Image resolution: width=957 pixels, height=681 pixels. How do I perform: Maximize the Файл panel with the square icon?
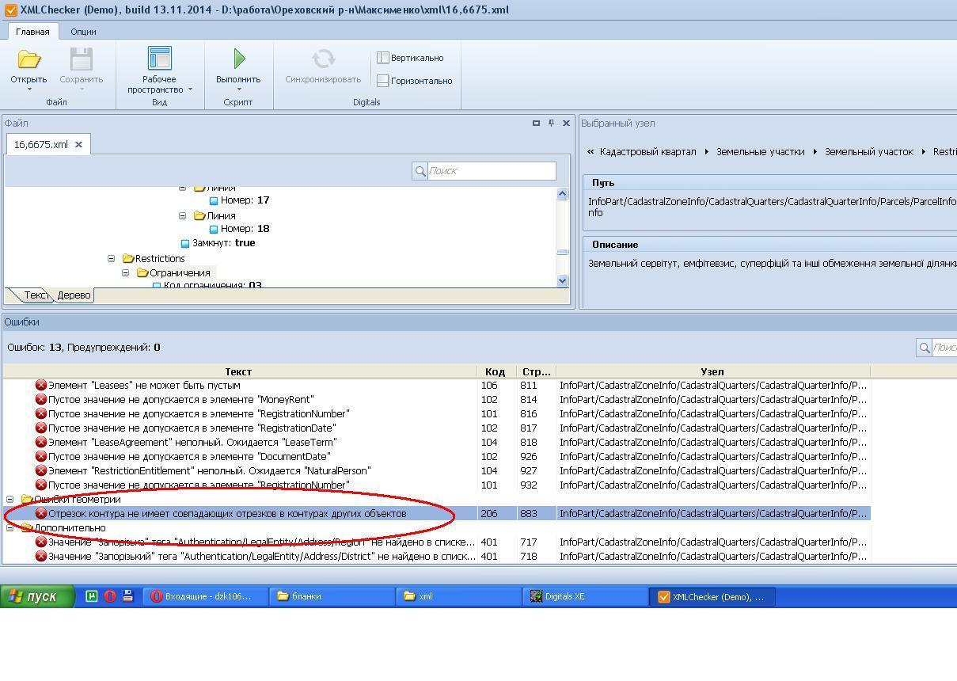point(536,123)
